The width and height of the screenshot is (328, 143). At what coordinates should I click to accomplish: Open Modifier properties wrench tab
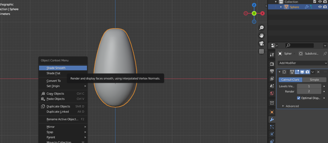tap(272, 120)
